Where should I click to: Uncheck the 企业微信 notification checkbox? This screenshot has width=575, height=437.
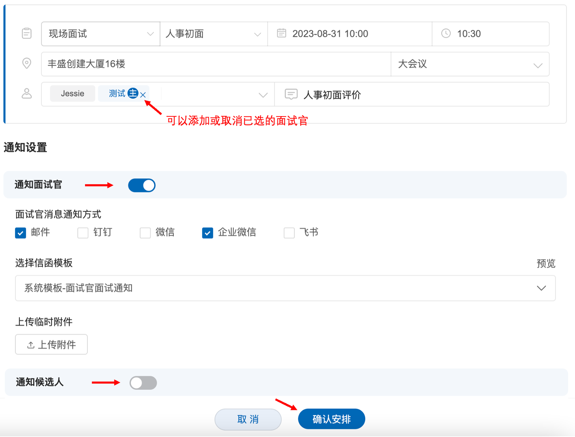click(208, 233)
